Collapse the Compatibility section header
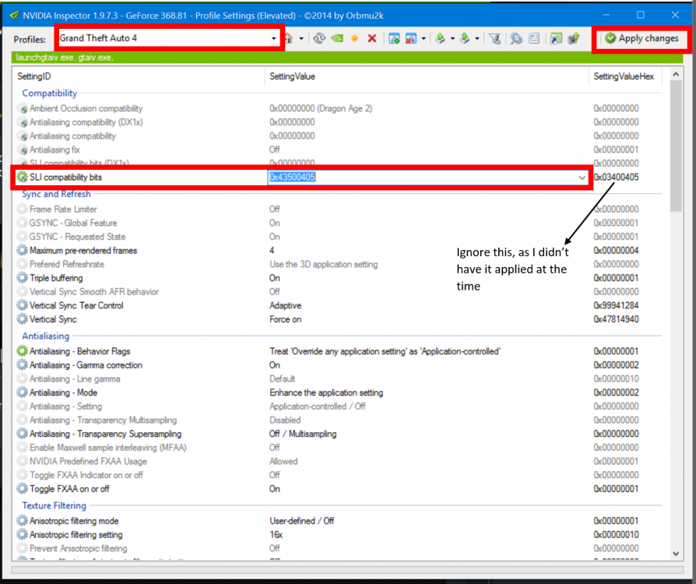This screenshot has height=584, width=696. tap(50, 93)
